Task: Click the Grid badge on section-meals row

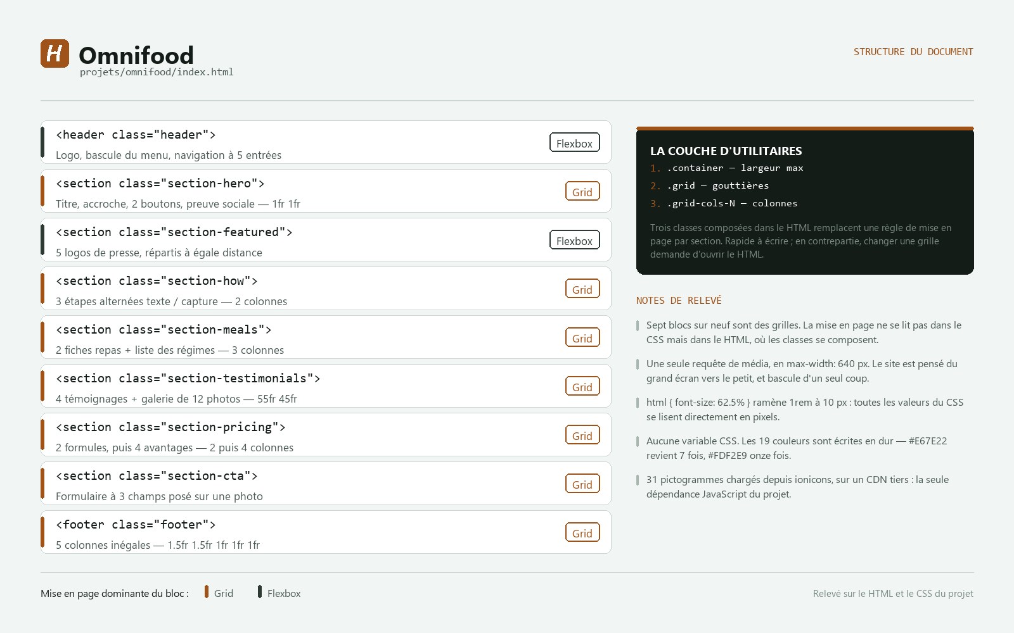Action: tap(582, 337)
